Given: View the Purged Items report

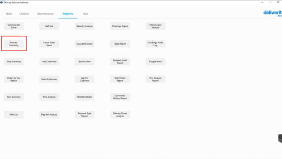Looking at the screenshot, I should click(155, 61).
